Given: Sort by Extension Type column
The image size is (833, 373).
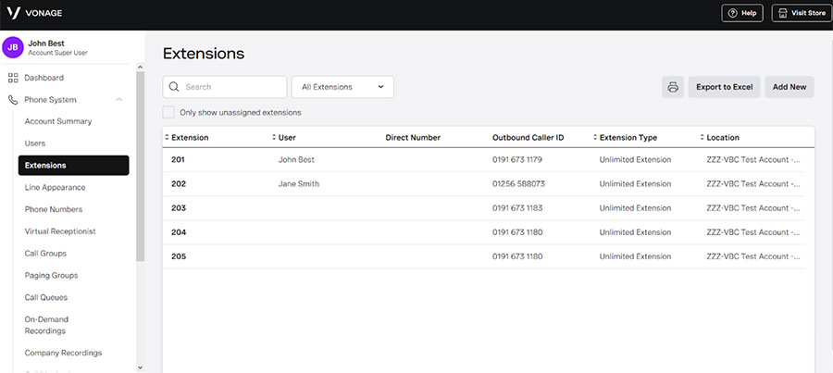Looking at the screenshot, I should click(626, 138).
